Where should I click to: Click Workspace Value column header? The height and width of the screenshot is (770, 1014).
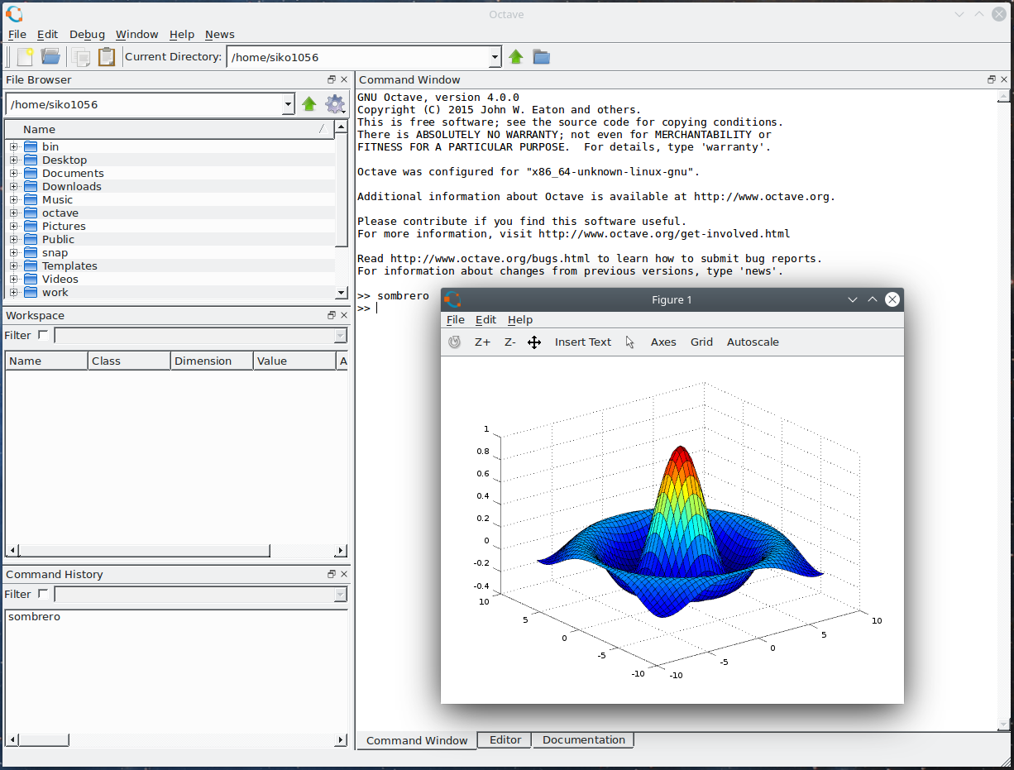tap(294, 361)
